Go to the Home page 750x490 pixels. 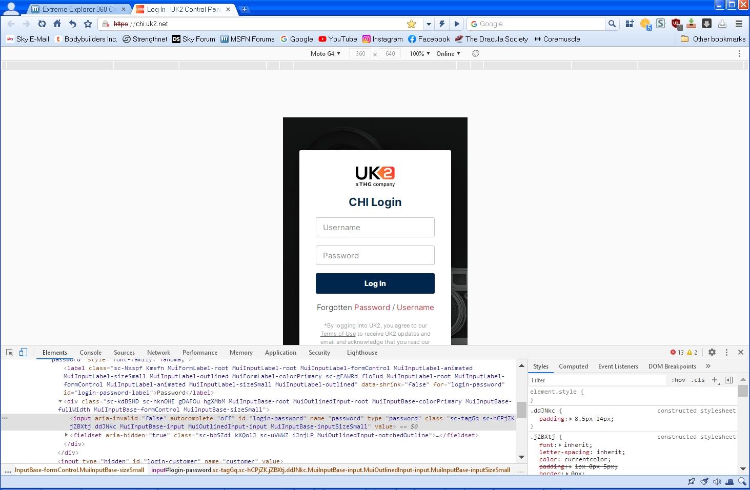(x=57, y=24)
